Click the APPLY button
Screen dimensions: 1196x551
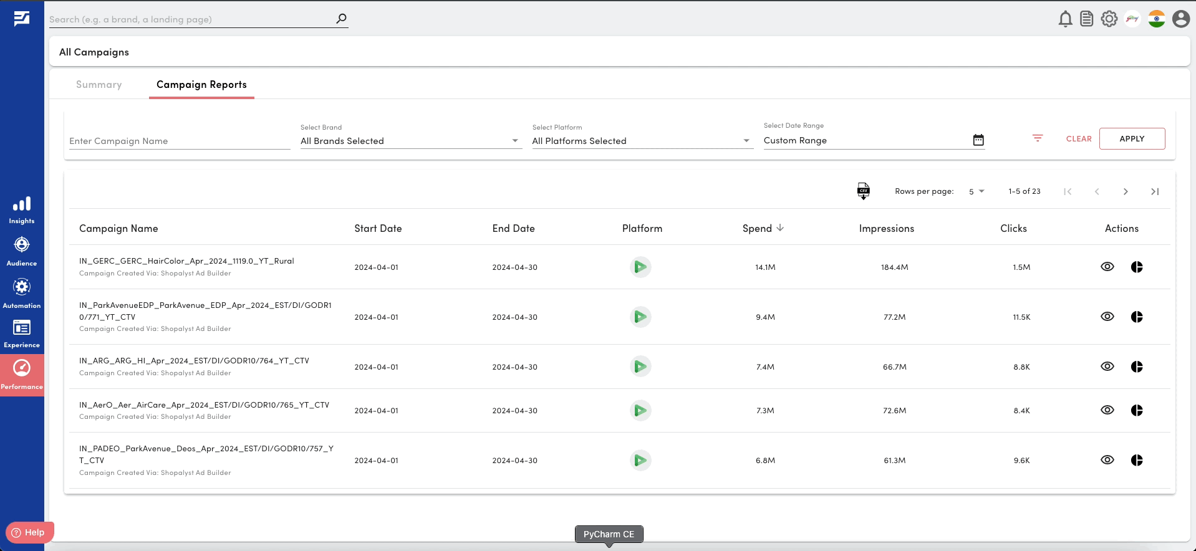point(1132,138)
